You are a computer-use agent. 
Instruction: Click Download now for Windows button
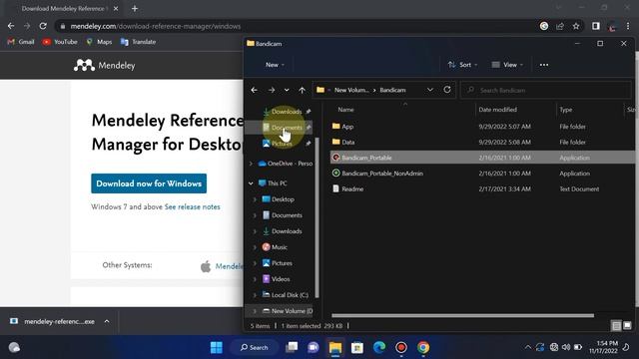(x=149, y=183)
